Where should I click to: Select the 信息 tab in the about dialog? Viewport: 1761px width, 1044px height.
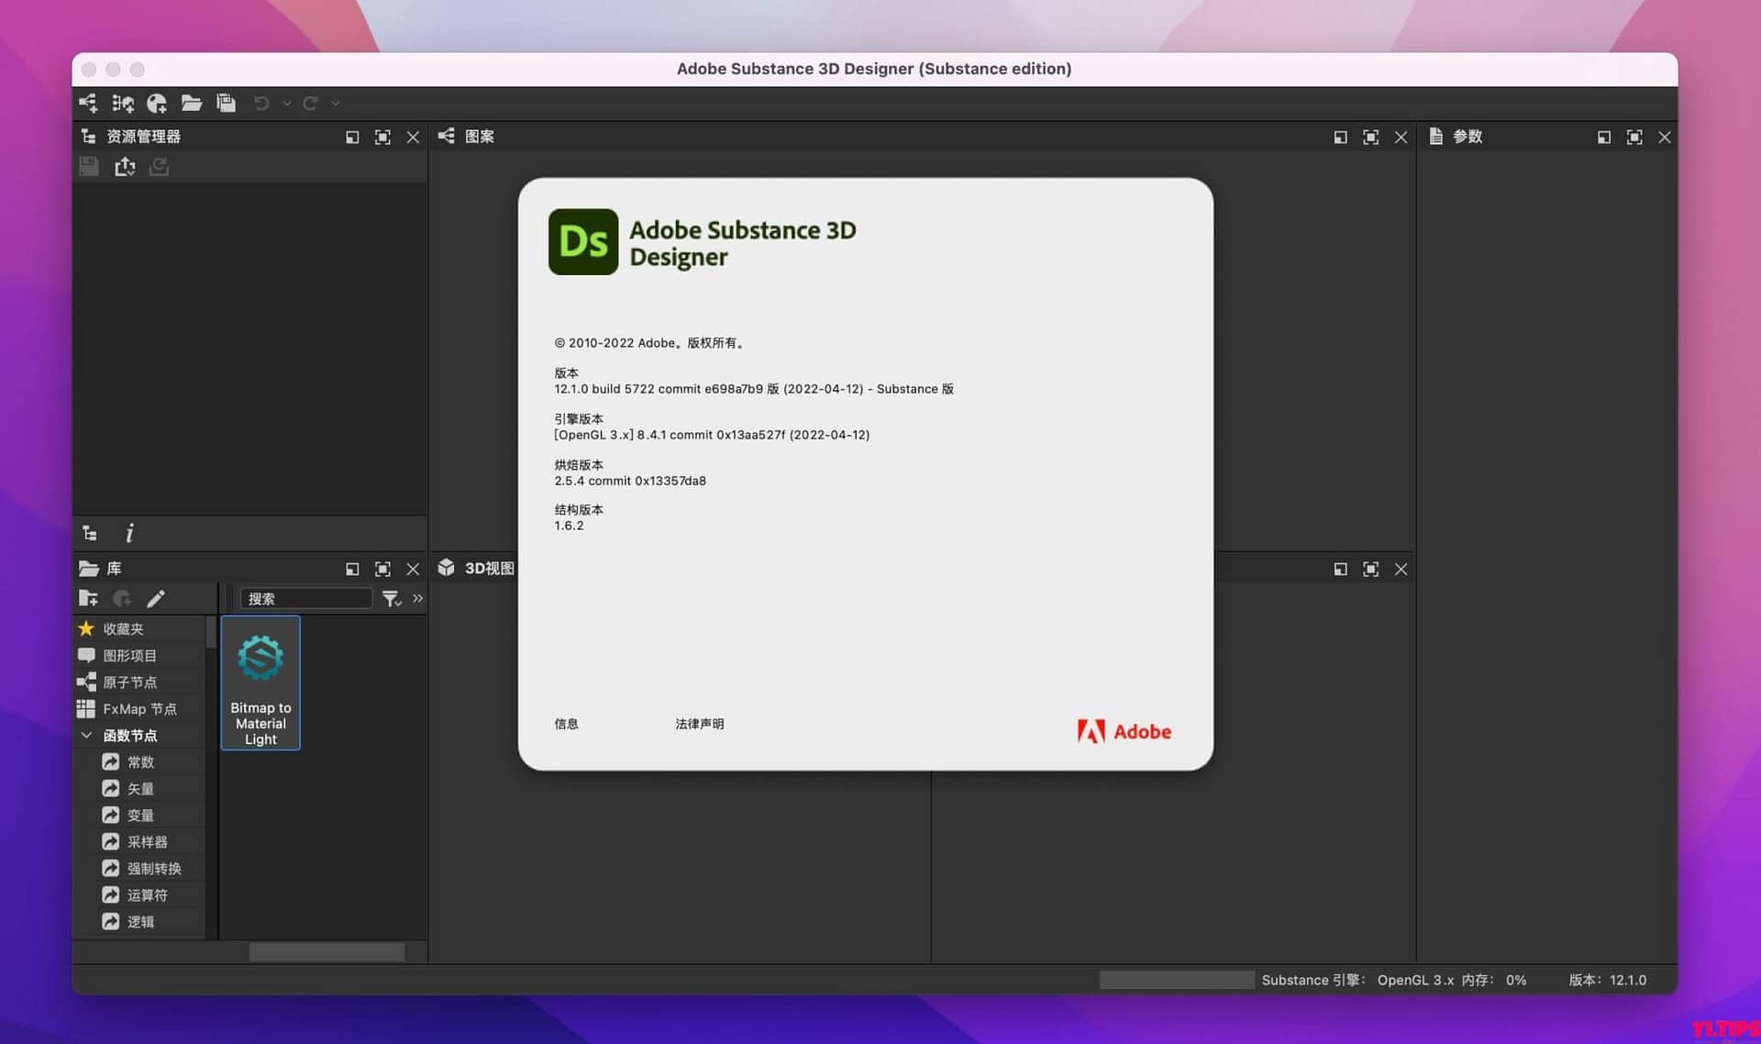tap(566, 724)
